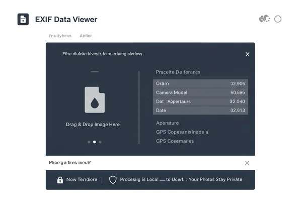Select the third carousel dot

tap(100, 142)
